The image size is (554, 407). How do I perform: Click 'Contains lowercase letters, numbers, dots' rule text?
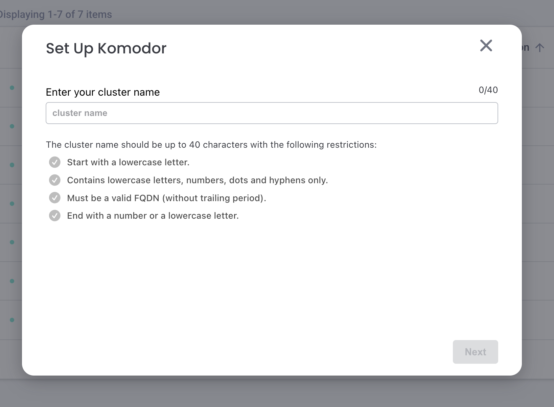click(x=198, y=180)
